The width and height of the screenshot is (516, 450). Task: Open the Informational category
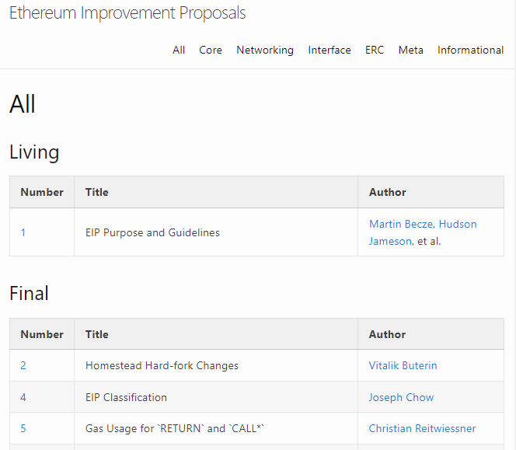click(470, 50)
